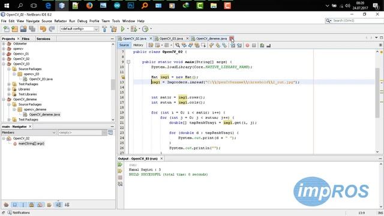The height and width of the screenshot is (216, 384).
Task: Toggle Show Inner Classes filter in Navigator
Action: point(40,205)
